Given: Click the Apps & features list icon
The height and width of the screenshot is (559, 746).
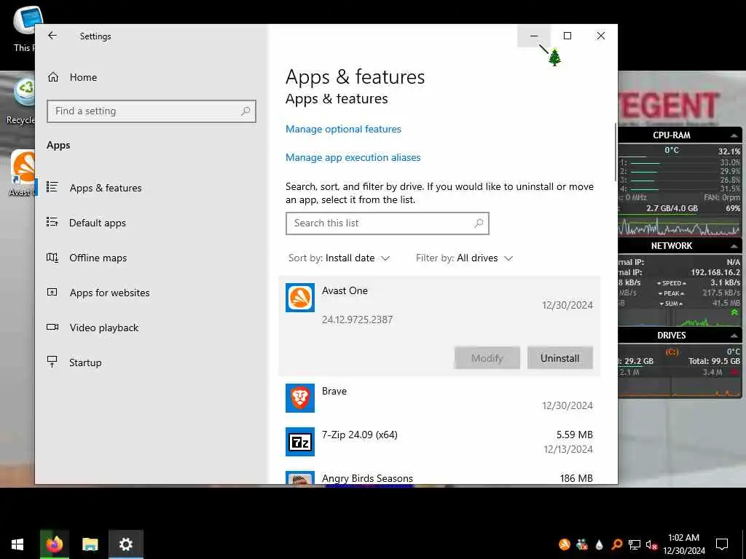Looking at the screenshot, I should pos(52,187).
